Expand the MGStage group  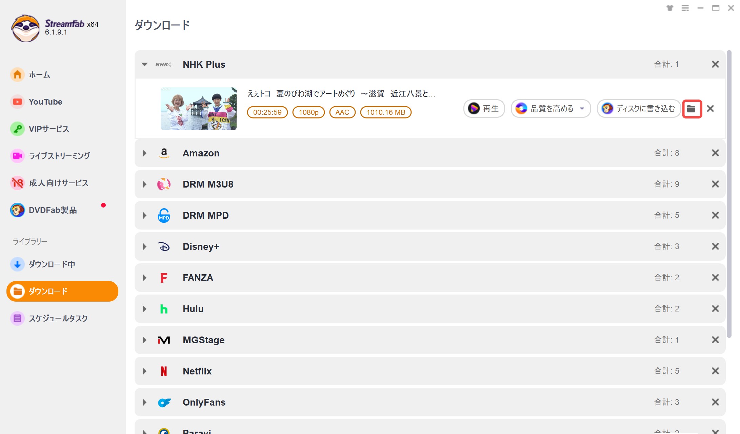click(x=144, y=340)
